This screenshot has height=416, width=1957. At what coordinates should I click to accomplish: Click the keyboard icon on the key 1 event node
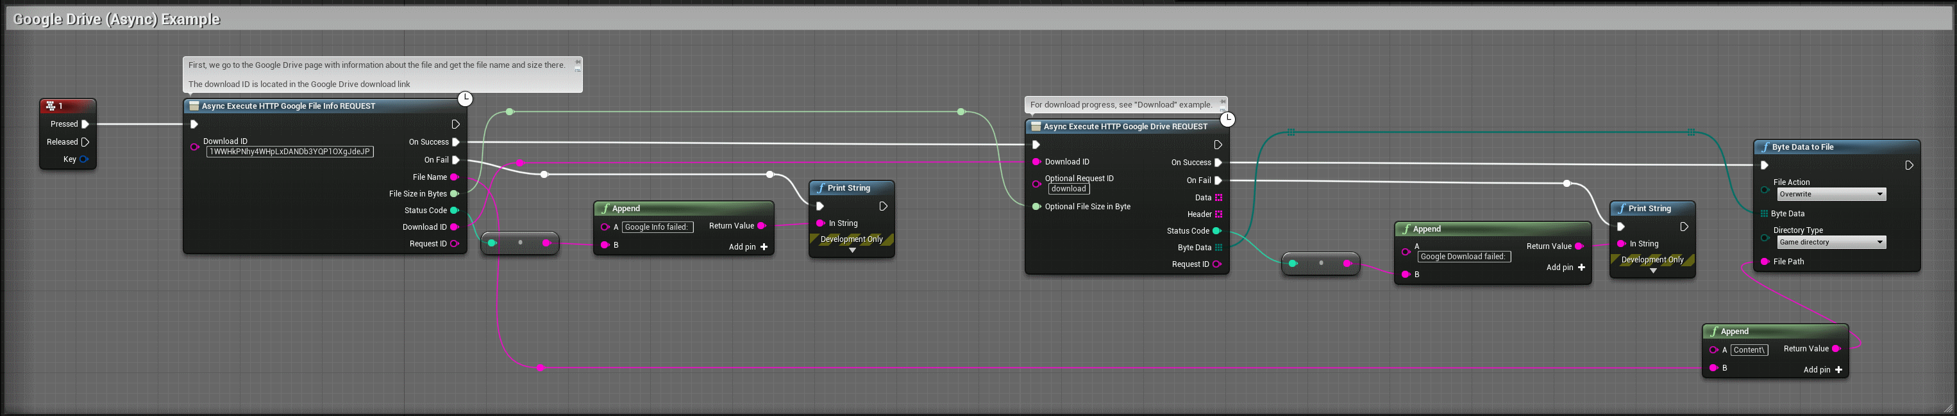[50, 106]
